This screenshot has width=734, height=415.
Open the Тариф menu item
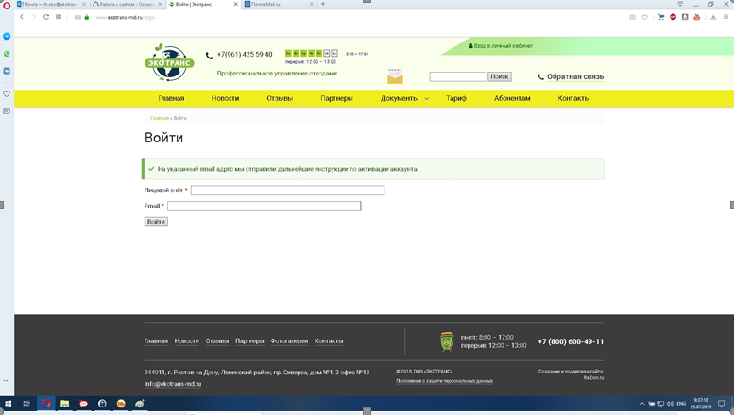pyautogui.click(x=456, y=99)
